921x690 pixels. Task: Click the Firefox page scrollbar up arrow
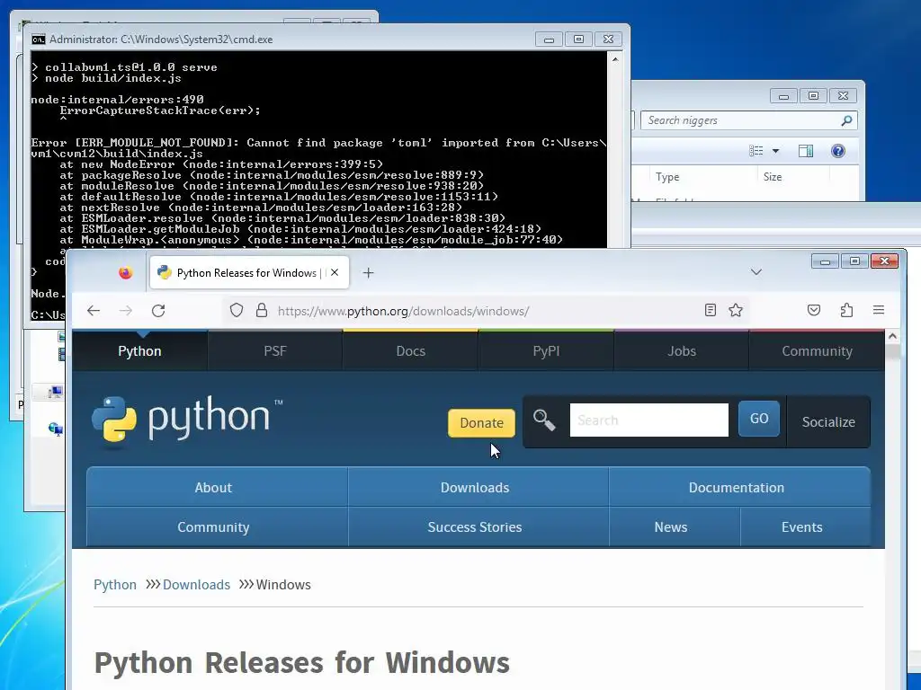coord(892,336)
